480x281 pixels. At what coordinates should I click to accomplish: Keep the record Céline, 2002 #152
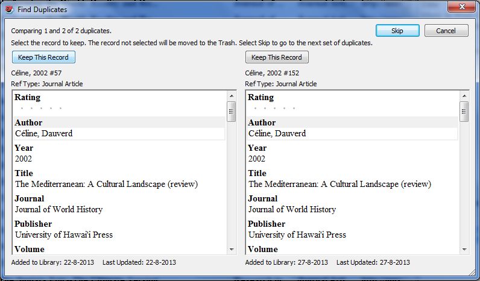[277, 57]
